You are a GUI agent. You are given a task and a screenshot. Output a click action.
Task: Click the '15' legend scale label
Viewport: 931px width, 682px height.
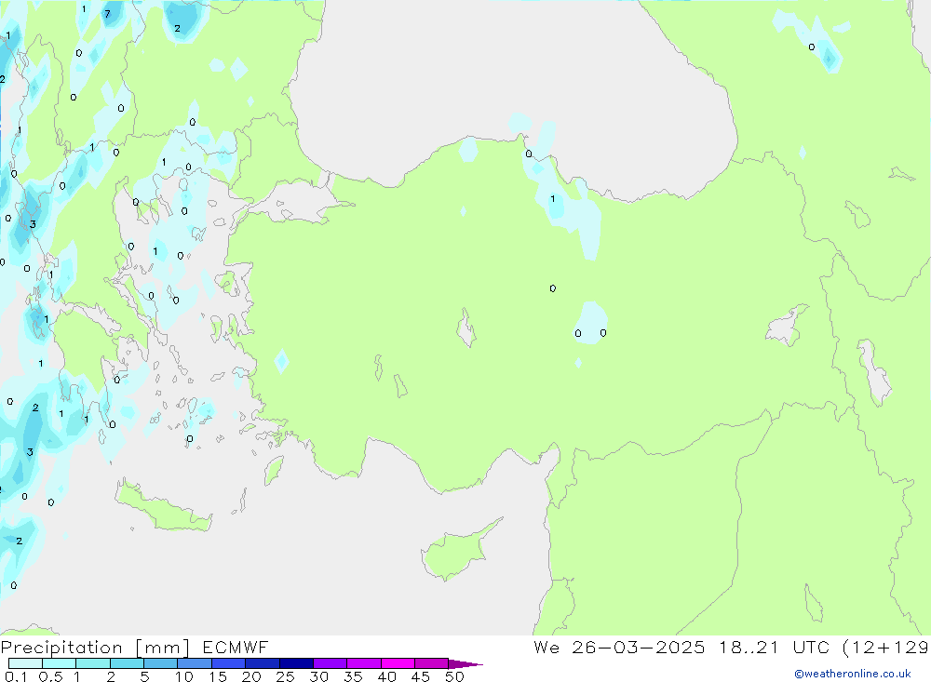tap(217, 676)
